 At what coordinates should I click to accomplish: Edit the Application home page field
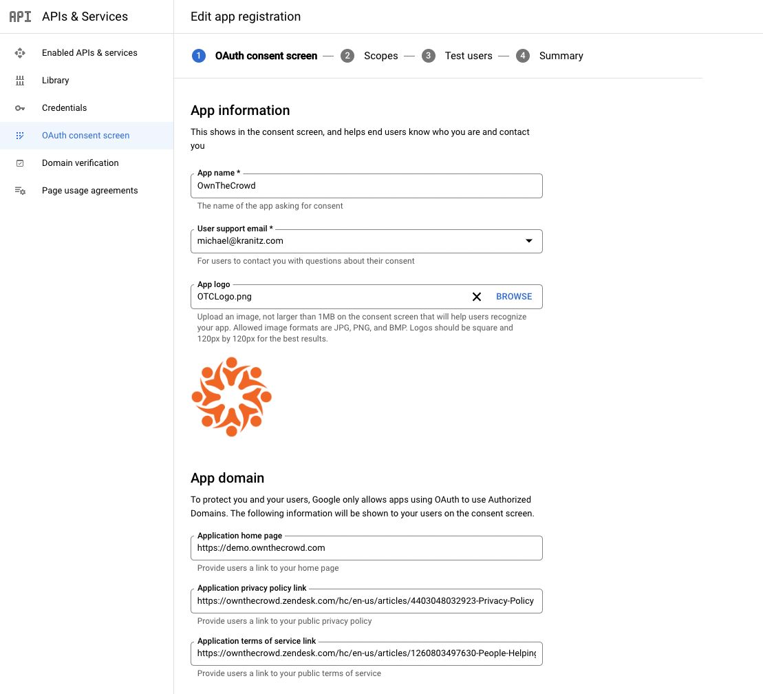(x=366, y=548)
